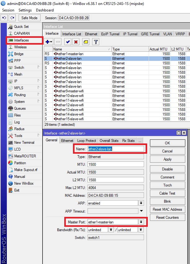Viewport: 190px width, 264px height.
Task: Expand the Routing submenu
Action: pyautogui.click(x=38, y=95)
